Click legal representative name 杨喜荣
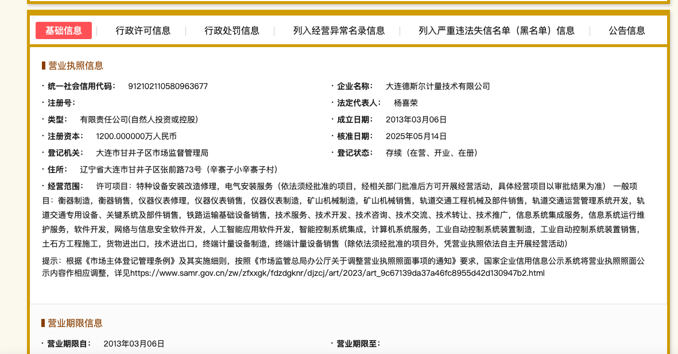Viewport: 678px width, 354px height. pyautogui.click(x=405, y=103)
